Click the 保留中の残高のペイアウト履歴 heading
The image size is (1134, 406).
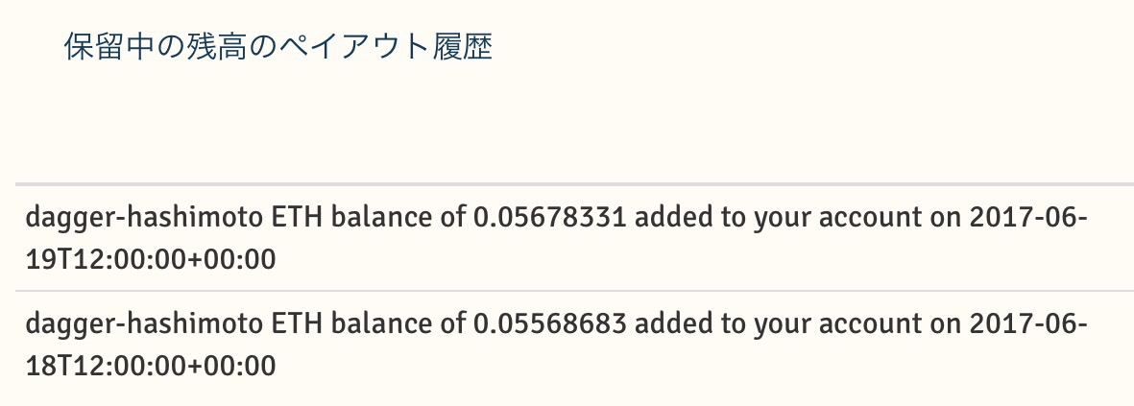pyautogui.click(x=278, y=48)
